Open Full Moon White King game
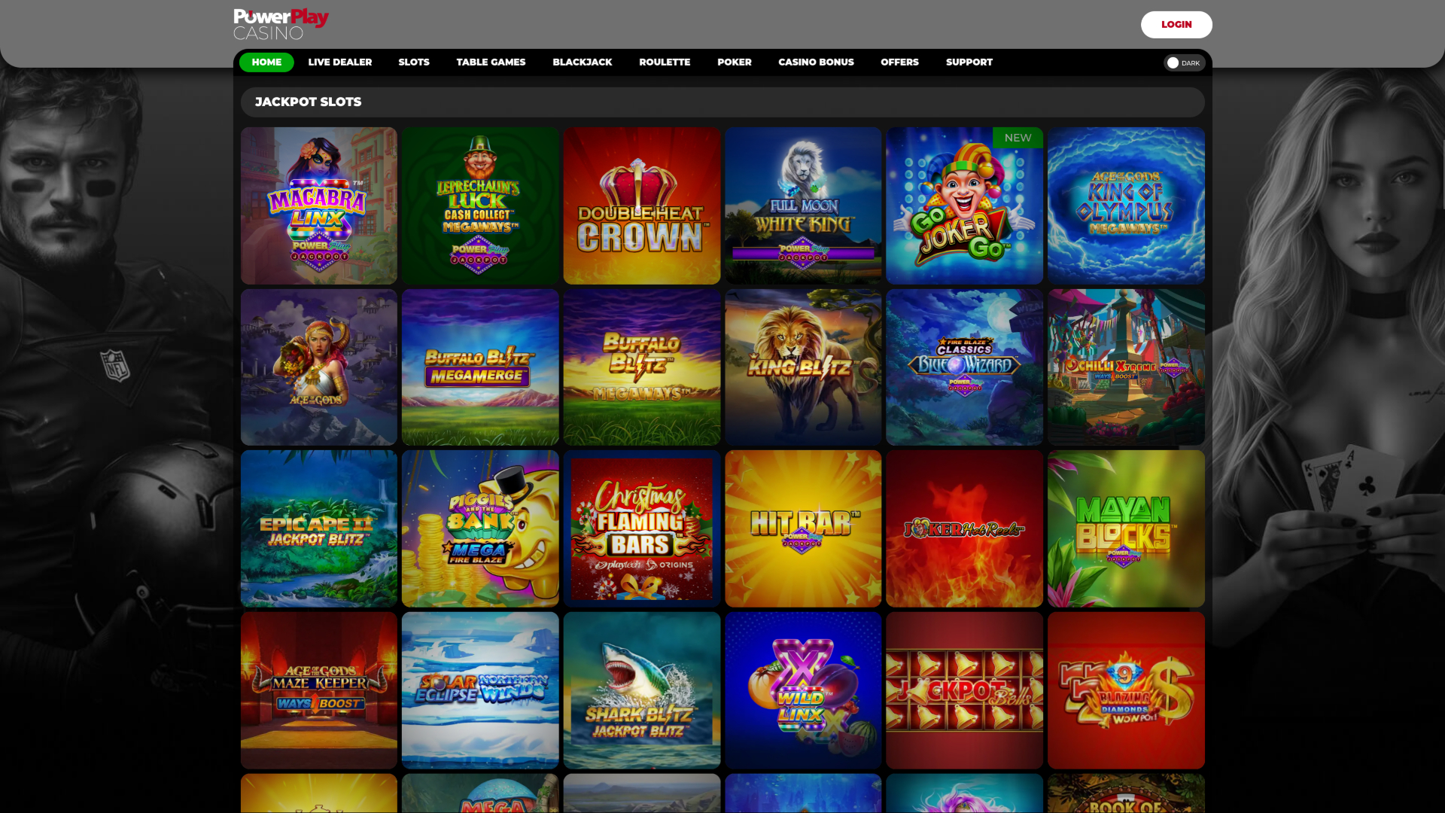The height and width of the screenshot is (813, 1445). click(x=803, y=205)
